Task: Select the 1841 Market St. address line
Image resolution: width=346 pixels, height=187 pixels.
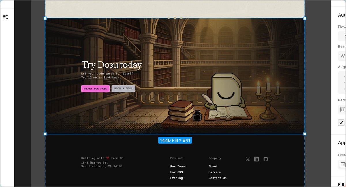Action: click(95, 163)
